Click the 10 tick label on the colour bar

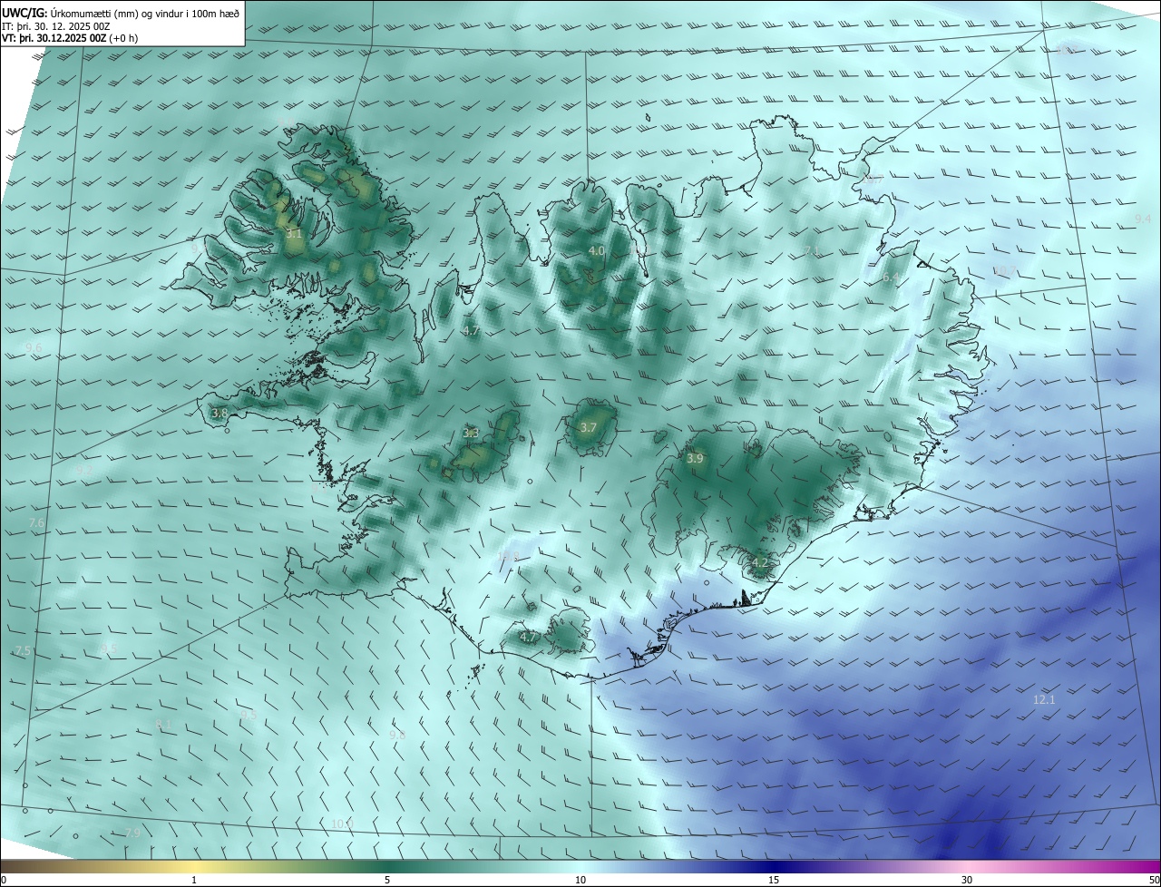coord(580,880)
